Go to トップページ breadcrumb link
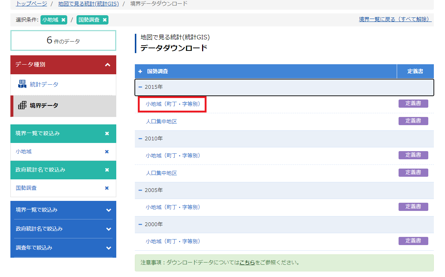The width and height of the screenshot is (445, 277). click(31, 4)
